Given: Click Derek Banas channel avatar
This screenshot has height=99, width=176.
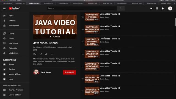Looking at the screenshot, I should click(36, 72).
